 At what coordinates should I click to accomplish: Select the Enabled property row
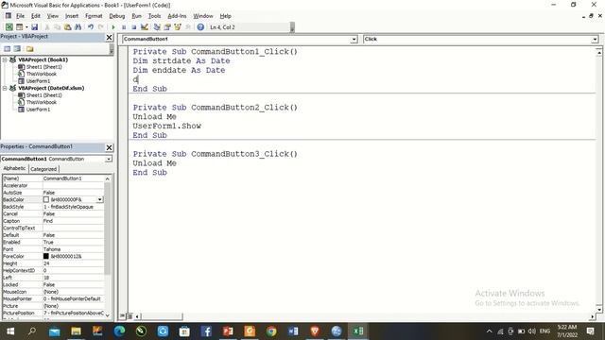click(53, 242)
